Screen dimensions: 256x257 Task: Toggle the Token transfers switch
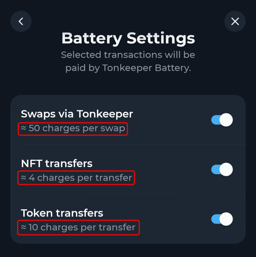(x=222, y=219)
